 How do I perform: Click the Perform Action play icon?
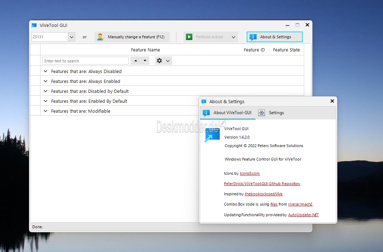pyautogui.click(x=189, y=37)
